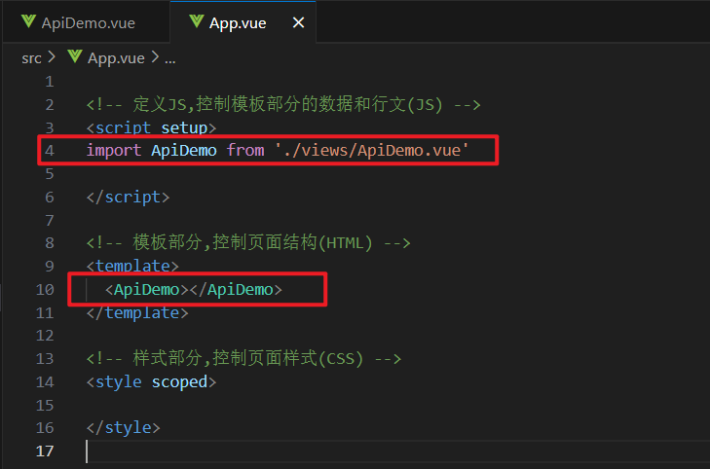The image size is (710, 469).
Task: Click line number 17 in gutter
Action: [45, 451]
